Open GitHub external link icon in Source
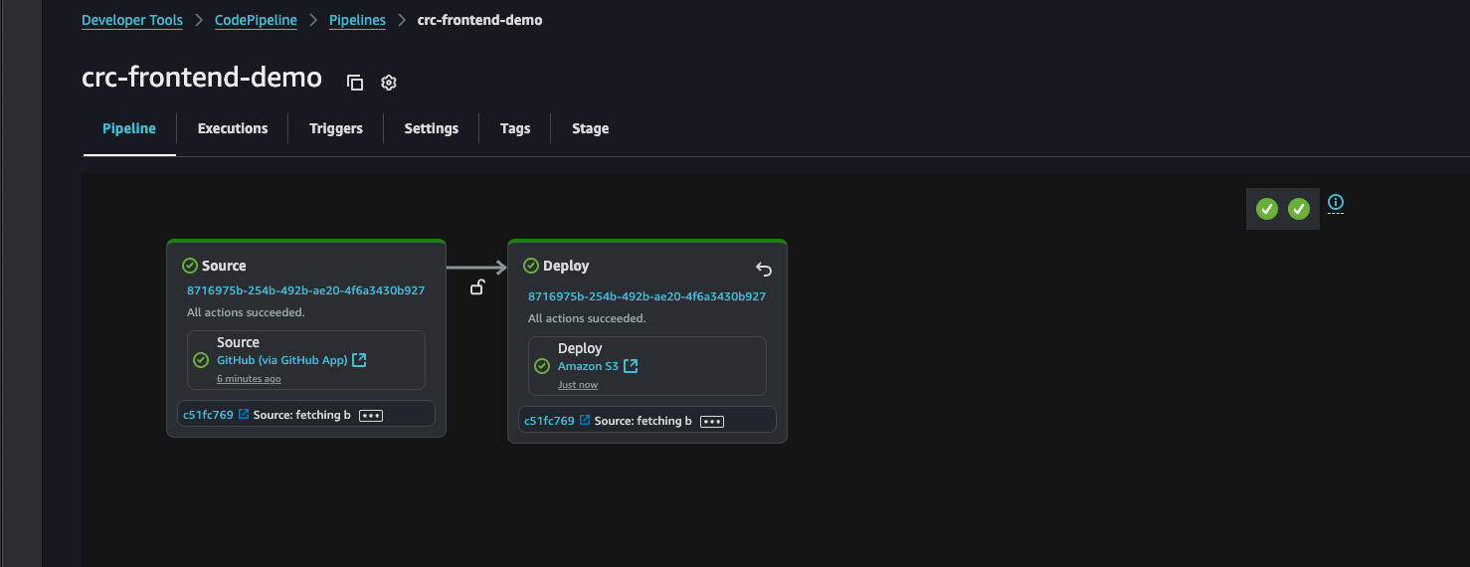The height and width of the screenshot is (567, 1470). click(359, 360)
